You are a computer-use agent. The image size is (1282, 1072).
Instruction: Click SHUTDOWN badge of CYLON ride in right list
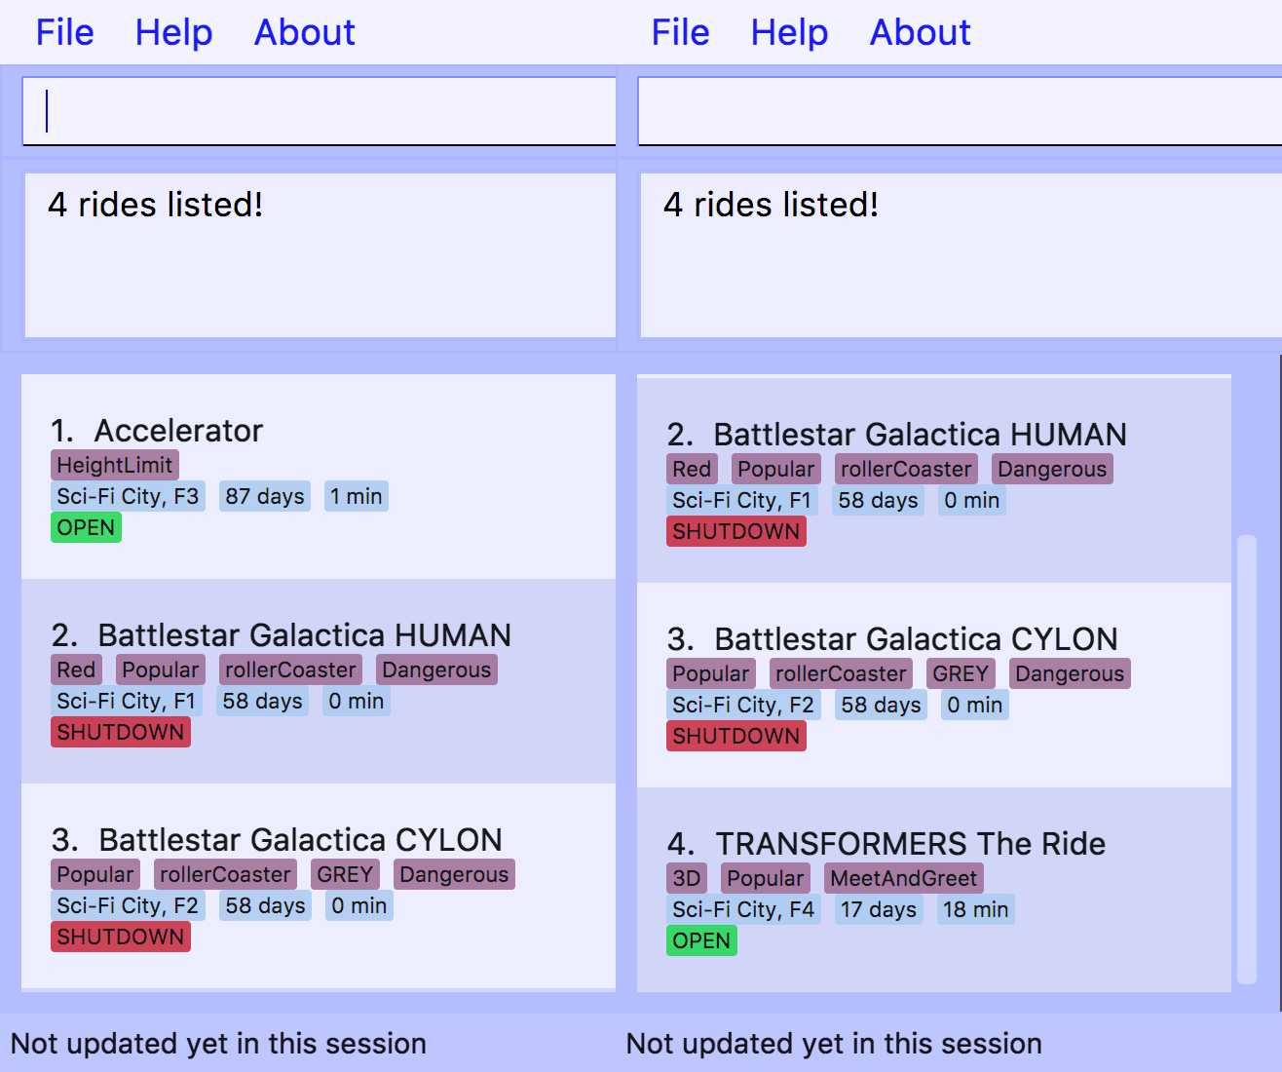[736, 736]
